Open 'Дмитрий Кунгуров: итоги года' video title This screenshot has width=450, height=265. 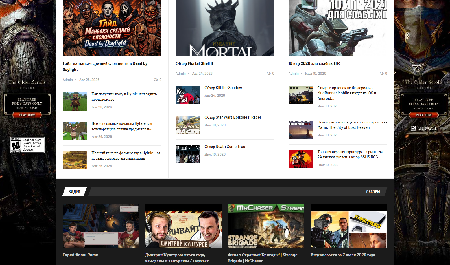(179, 258)
